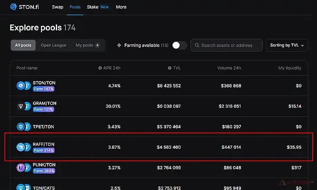Open the Pools tab
Viewport: 317px width, 190px height.
(x=75, y=7)
